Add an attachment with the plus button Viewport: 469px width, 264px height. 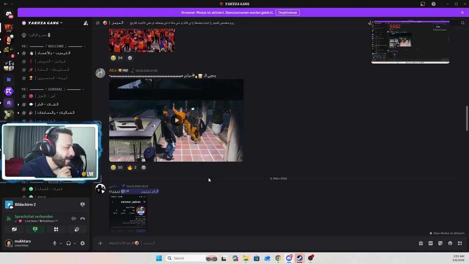(x=100, y=243)
